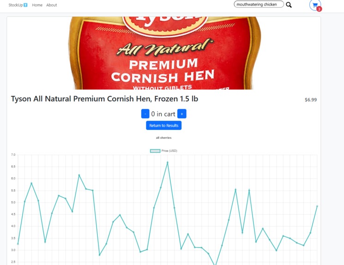344x265 pixels.
Task: Go to the Home page
Action: (37, 5)
